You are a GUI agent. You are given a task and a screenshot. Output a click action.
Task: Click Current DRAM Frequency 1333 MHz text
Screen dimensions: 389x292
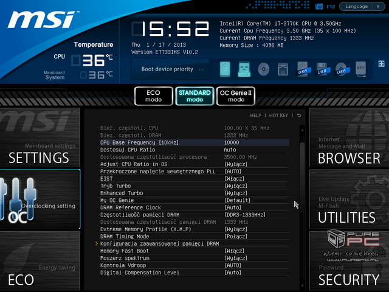pos(267,38)
